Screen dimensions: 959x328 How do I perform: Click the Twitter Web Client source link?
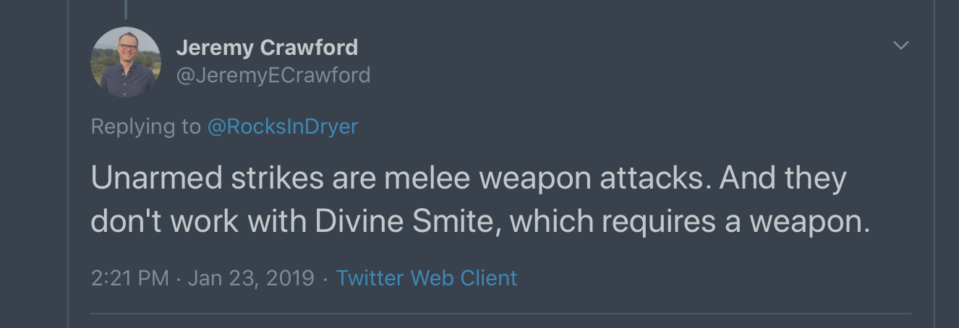(x=427, y=278)
